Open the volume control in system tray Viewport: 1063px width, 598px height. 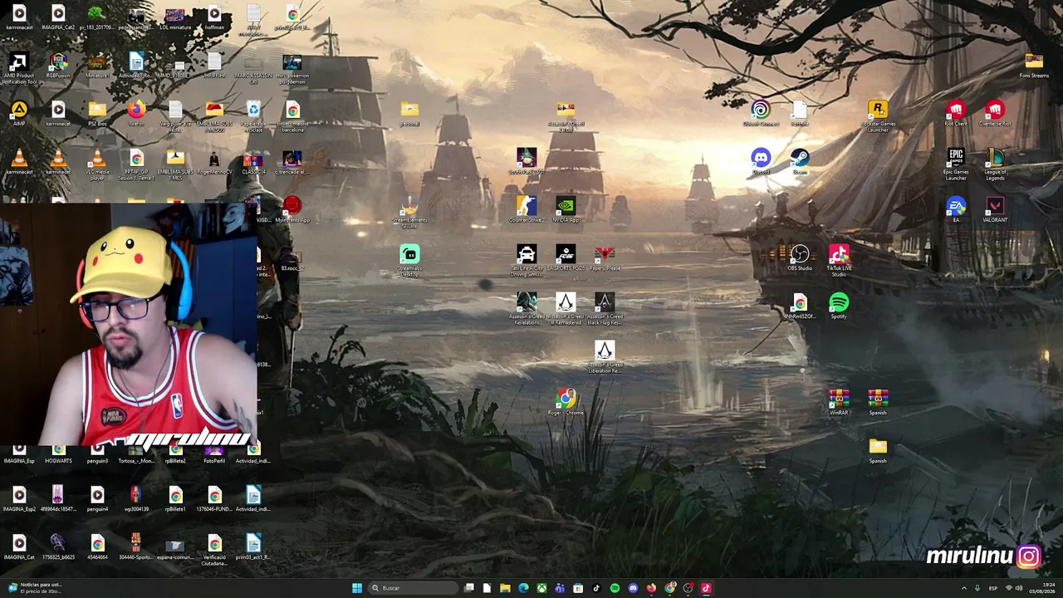pos(1019,588)
